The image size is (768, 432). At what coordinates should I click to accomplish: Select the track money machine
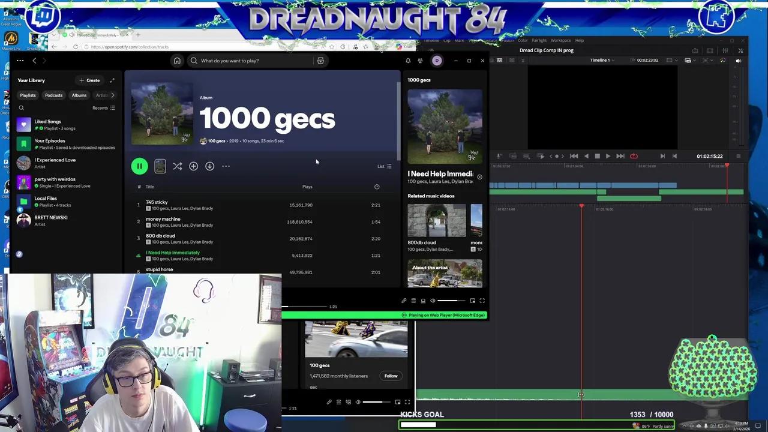click(163, 219)
